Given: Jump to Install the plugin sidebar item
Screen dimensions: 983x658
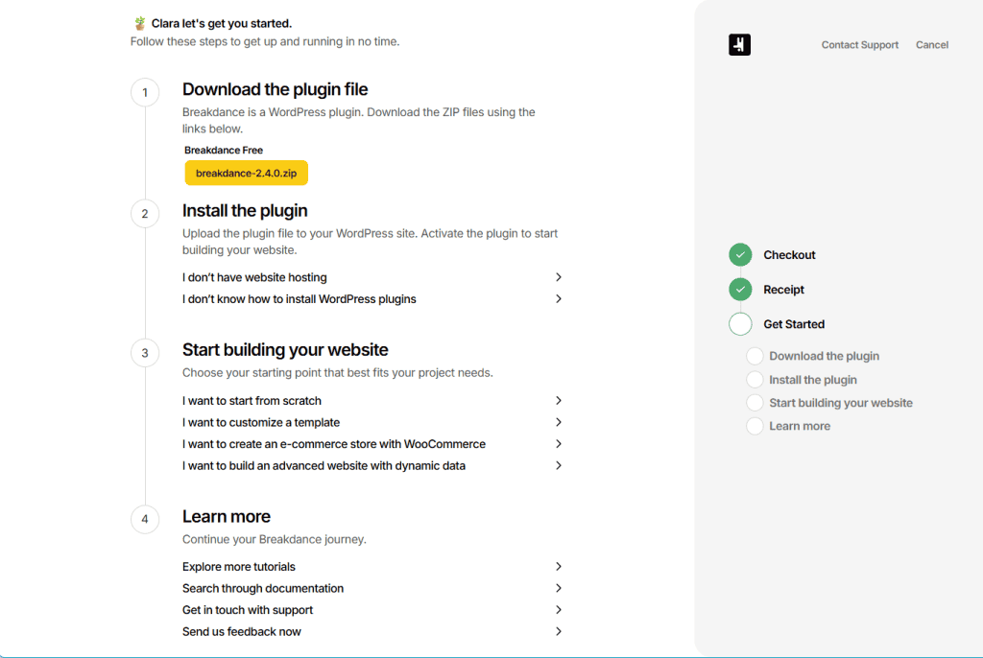Looking at the screenshot, I should 813,380.
